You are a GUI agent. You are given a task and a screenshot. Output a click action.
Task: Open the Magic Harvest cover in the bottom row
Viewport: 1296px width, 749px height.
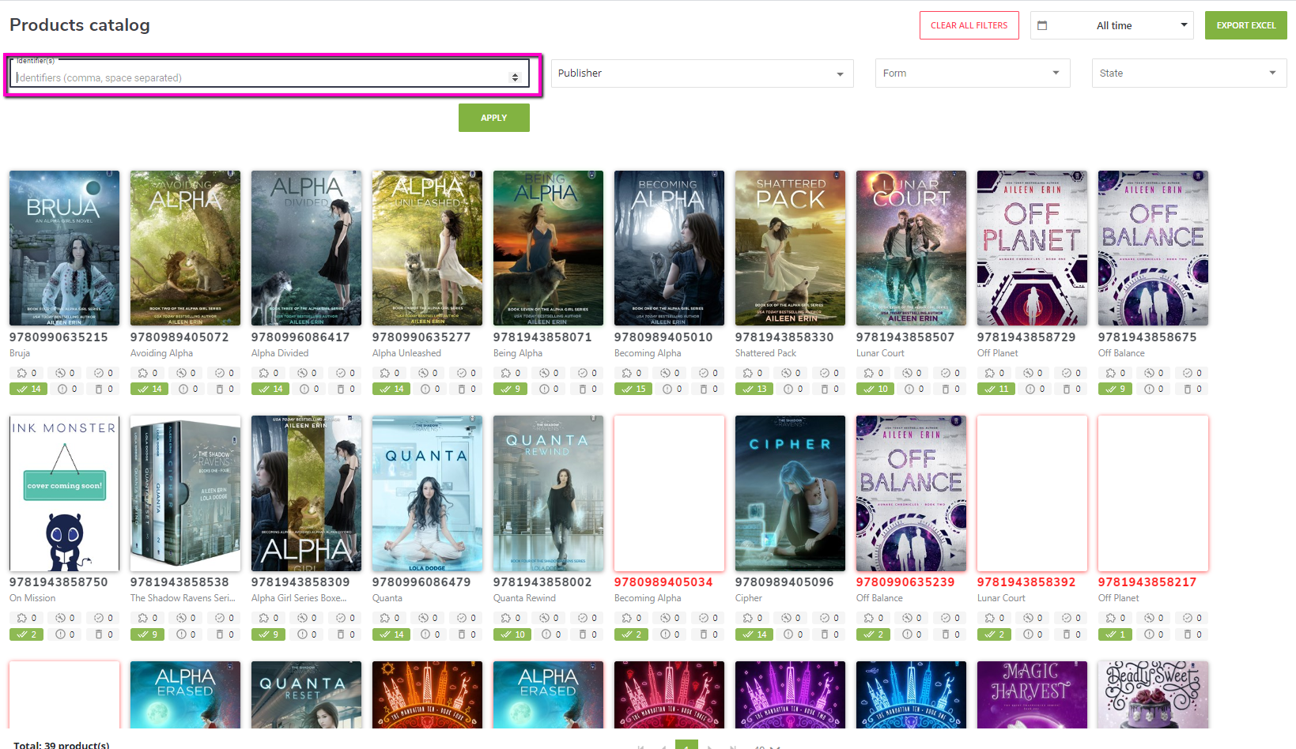pos(1032,694)
